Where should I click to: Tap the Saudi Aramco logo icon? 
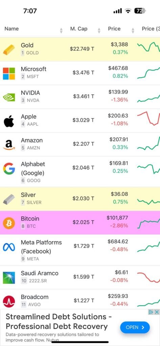pos(9,278)
